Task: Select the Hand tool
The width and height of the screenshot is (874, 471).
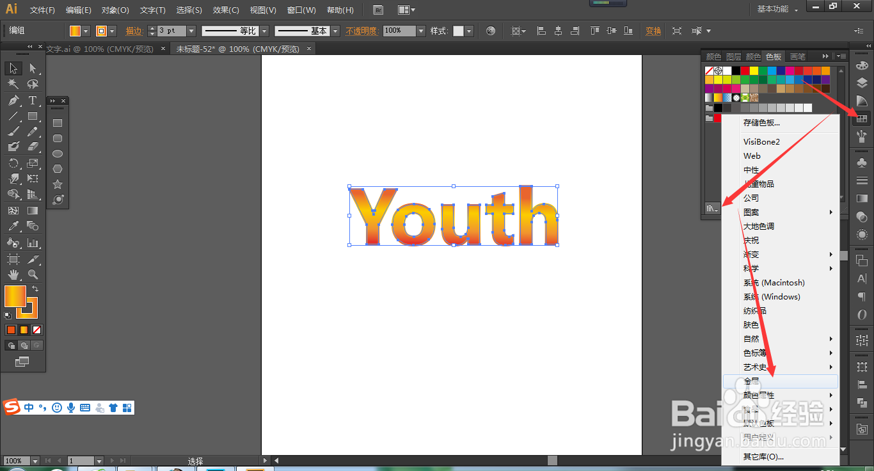Action: tap(13, 275)
